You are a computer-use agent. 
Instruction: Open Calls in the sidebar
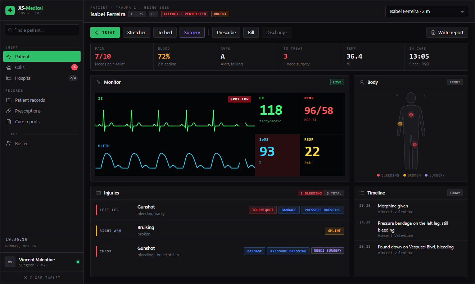pos(42,67)
